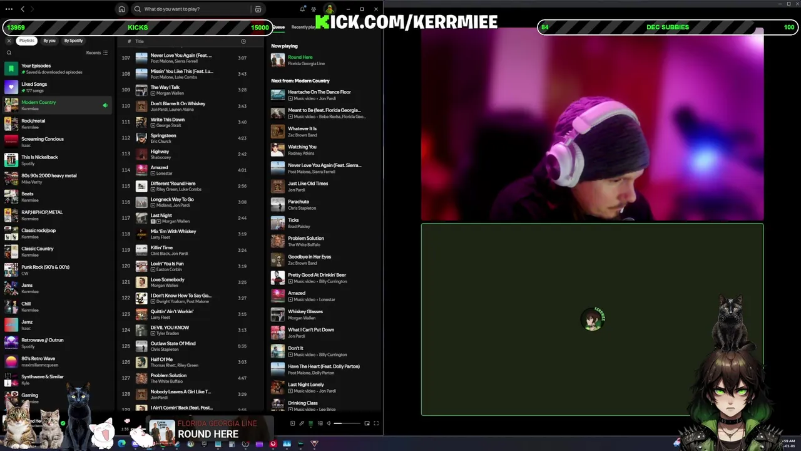Select the By you filter chip

(x=49, y=41)
